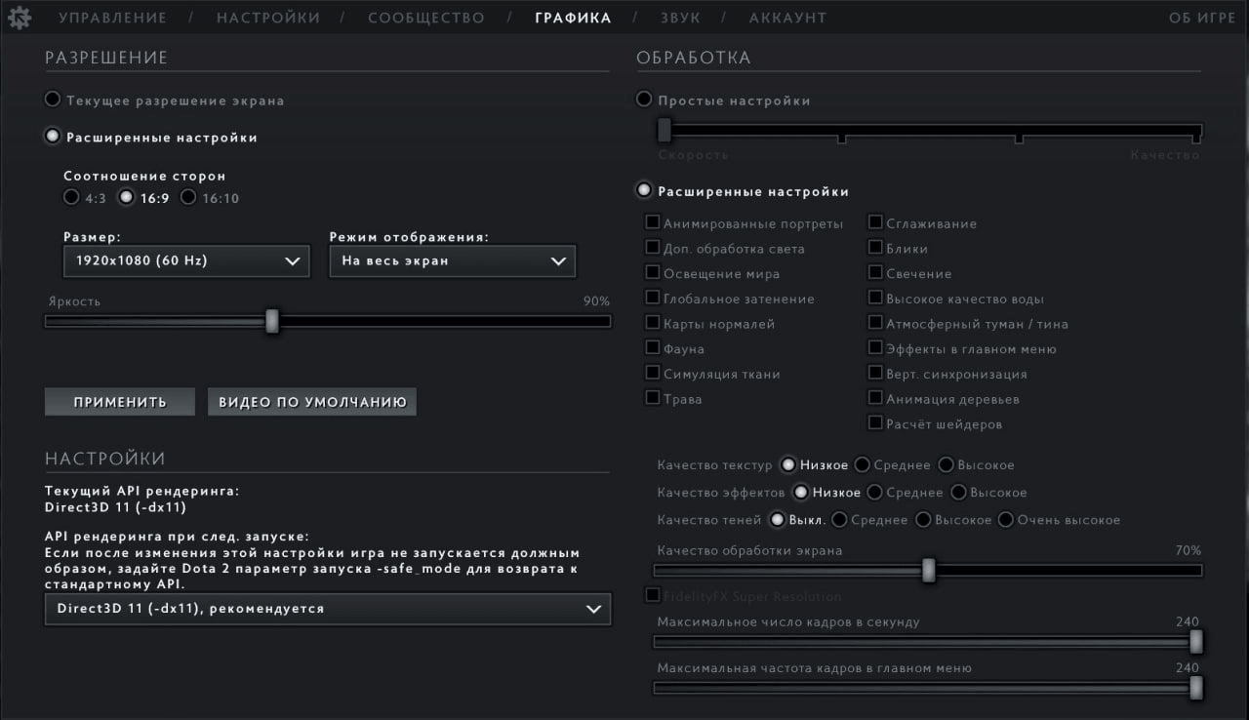Select Текущее разрешение экрана option
Viewport: 1249px width, 720px height.
coord(53,100)
